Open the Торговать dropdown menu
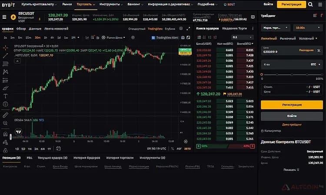326x195 pixels. tap(86, 4)
